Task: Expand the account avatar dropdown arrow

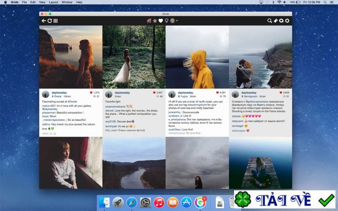Action: click(177, 21)
